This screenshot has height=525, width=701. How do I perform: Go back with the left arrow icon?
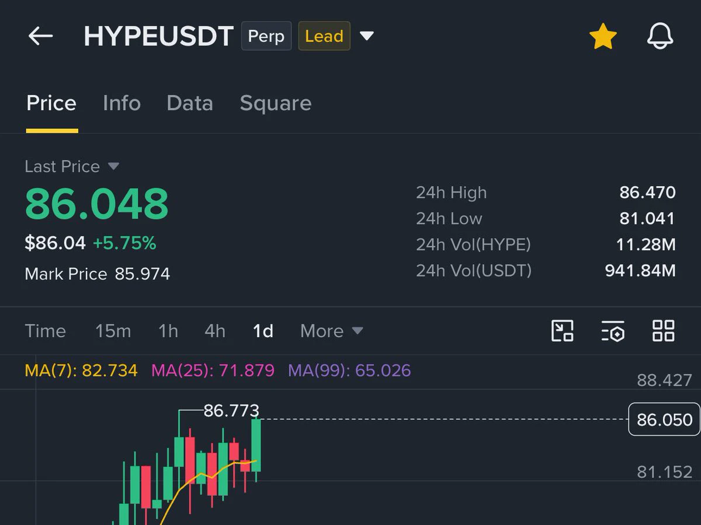(40, 36)
